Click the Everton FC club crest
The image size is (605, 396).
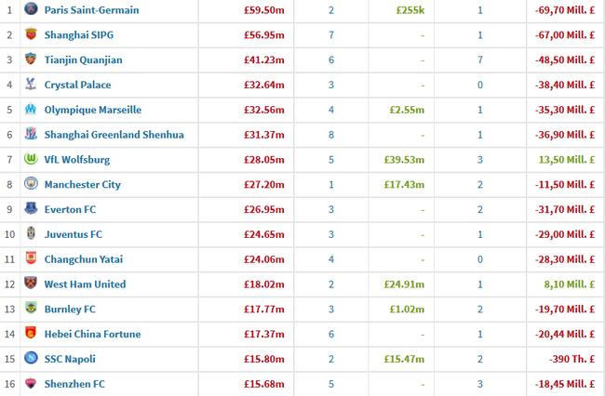point(29,209)
